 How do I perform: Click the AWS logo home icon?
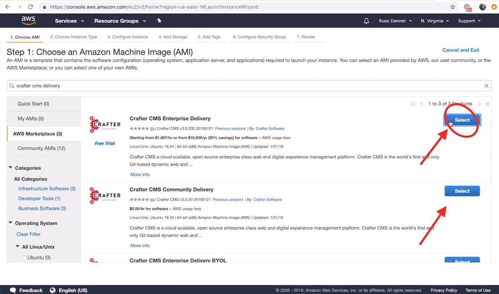click(x=28, y=21)
